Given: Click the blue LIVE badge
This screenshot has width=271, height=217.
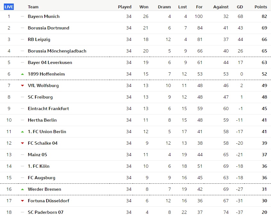Looking at the screenshot, I should pos(9,7).
